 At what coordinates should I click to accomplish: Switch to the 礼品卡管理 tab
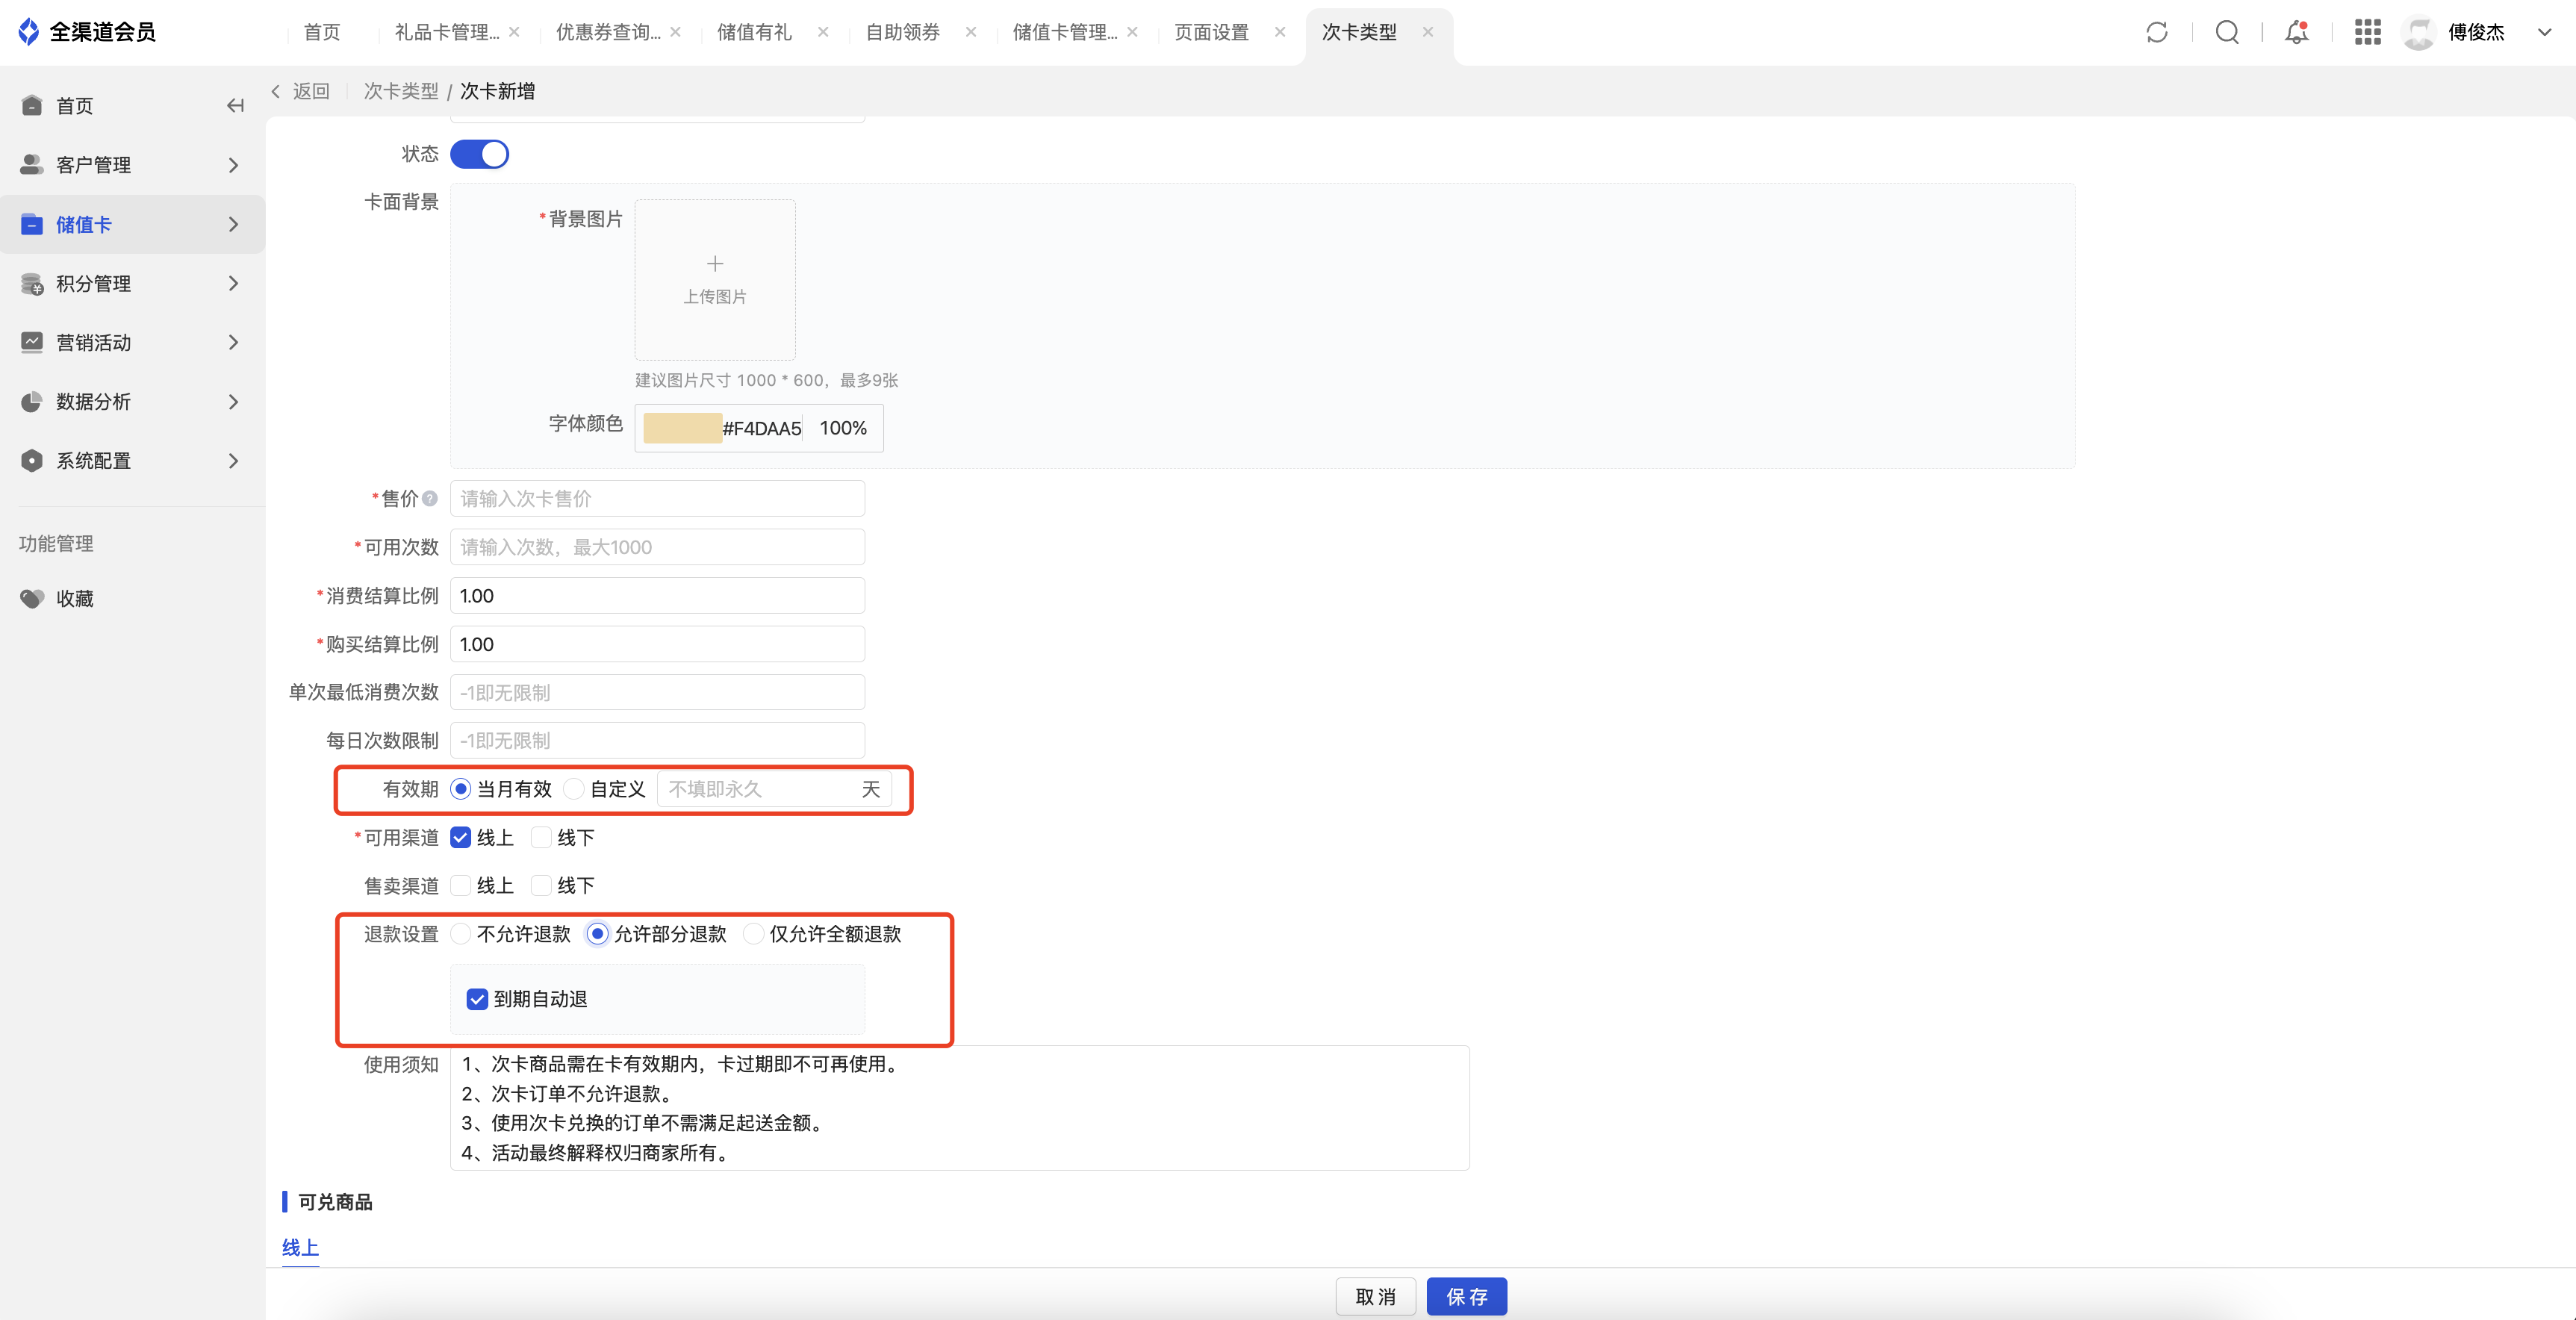point(447,32)
